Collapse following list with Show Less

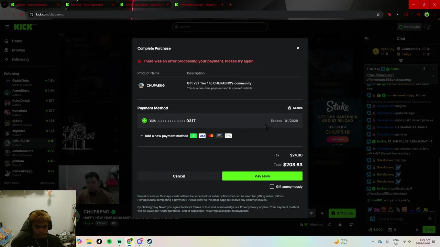47,183
